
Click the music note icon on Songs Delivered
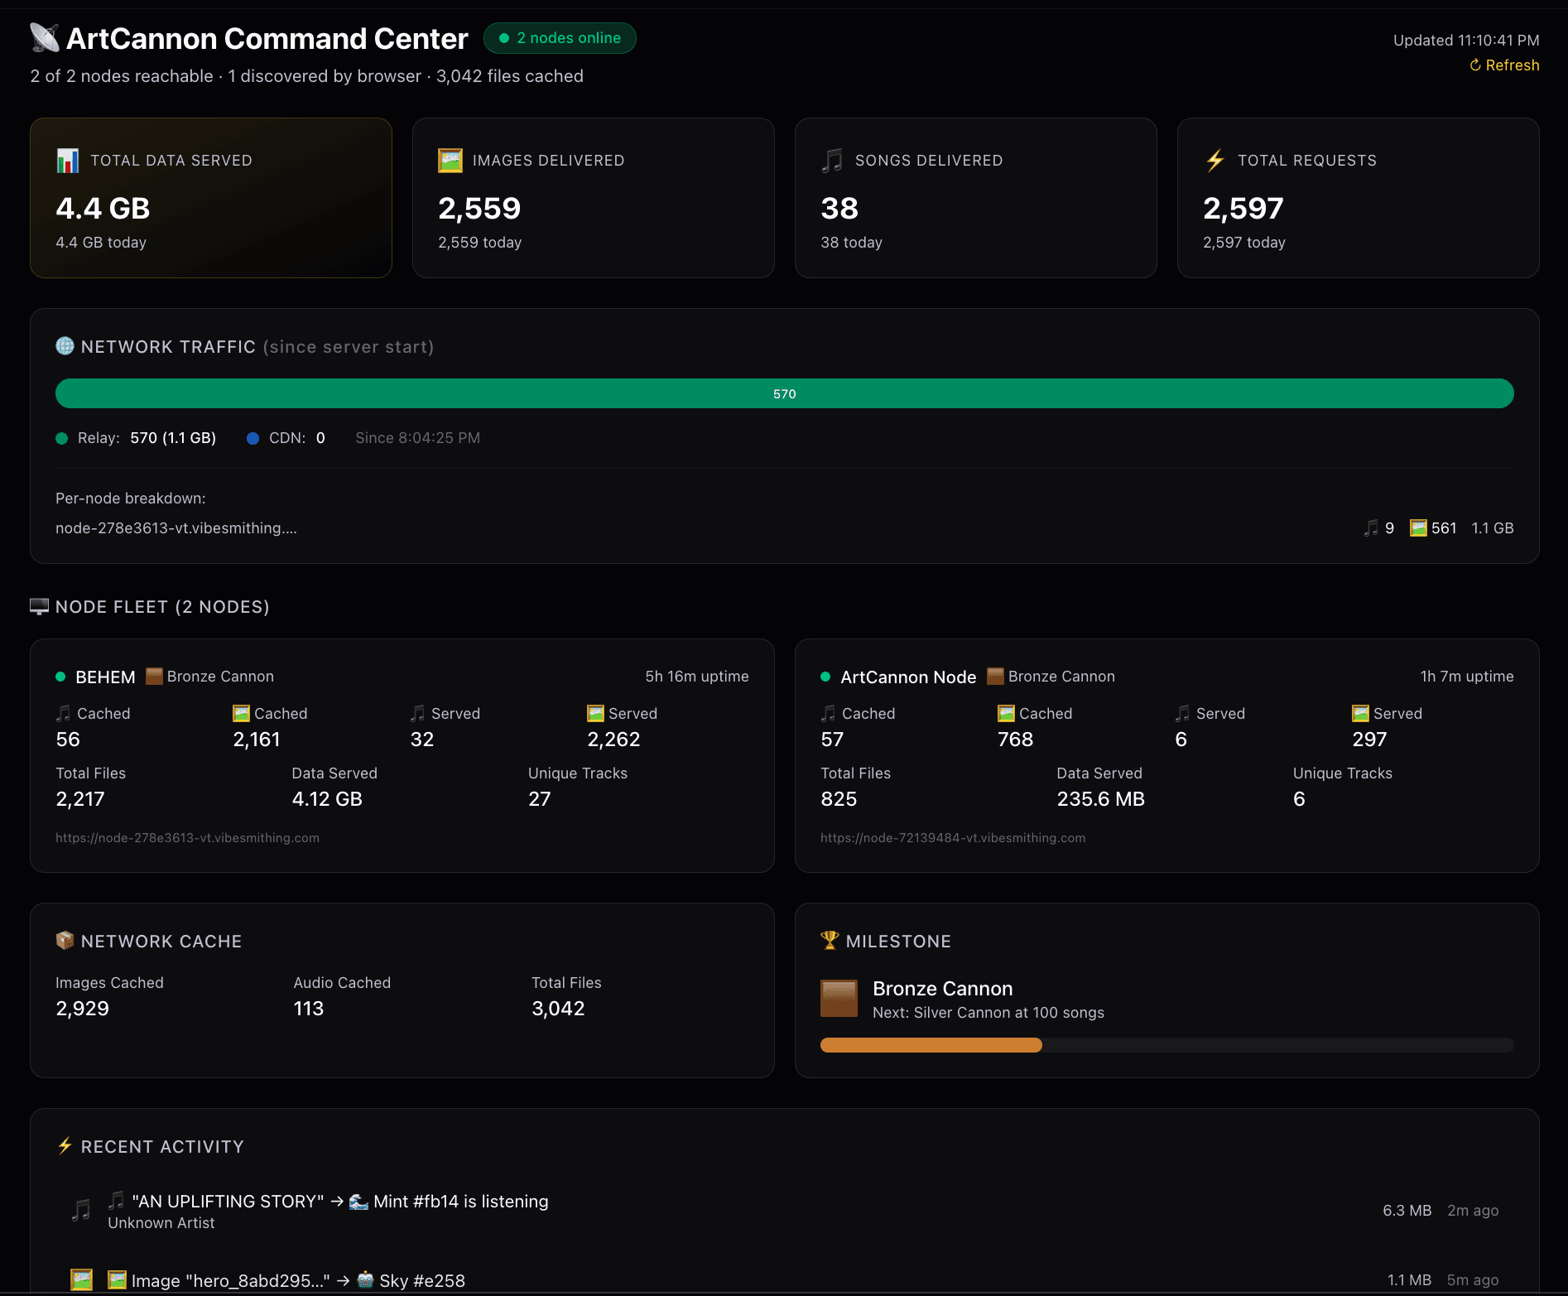[833, 161]
